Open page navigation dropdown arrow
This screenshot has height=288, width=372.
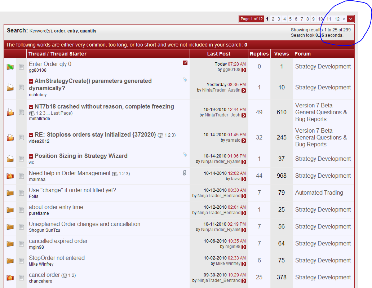click(350, 19)
